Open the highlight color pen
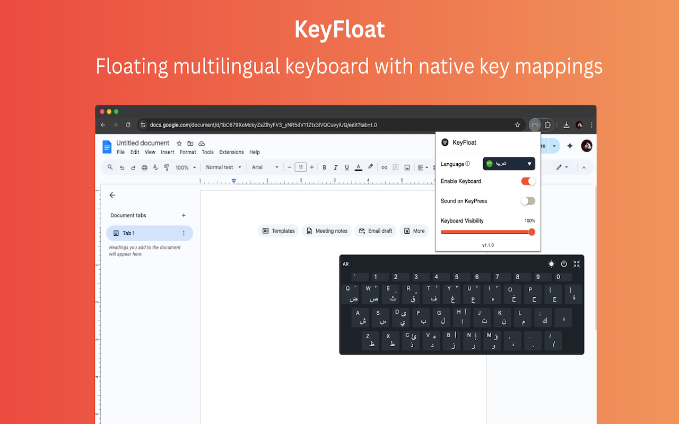The width and height of the screenshot is (679, 424). click(370, 167)
